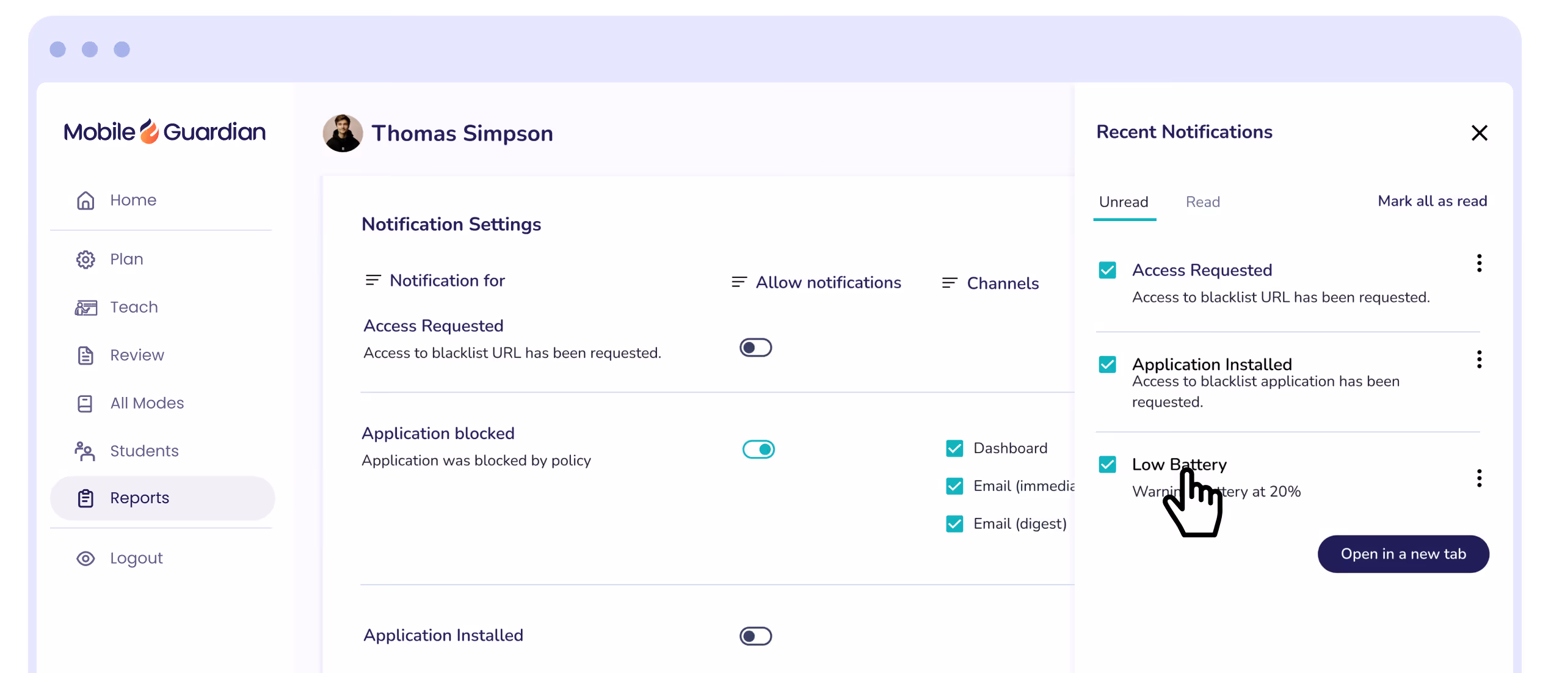Viewport: 1551px width, 673px height.
Task: Click the Students people icon
Action: tap(85, 451)
